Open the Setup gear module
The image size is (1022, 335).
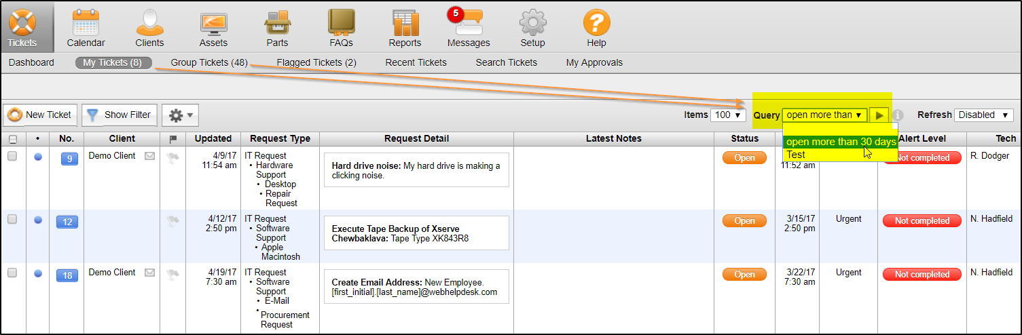click(x=532, y=28)
